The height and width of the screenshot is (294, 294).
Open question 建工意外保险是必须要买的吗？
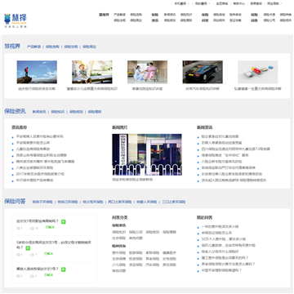click(x=225, y=258)
